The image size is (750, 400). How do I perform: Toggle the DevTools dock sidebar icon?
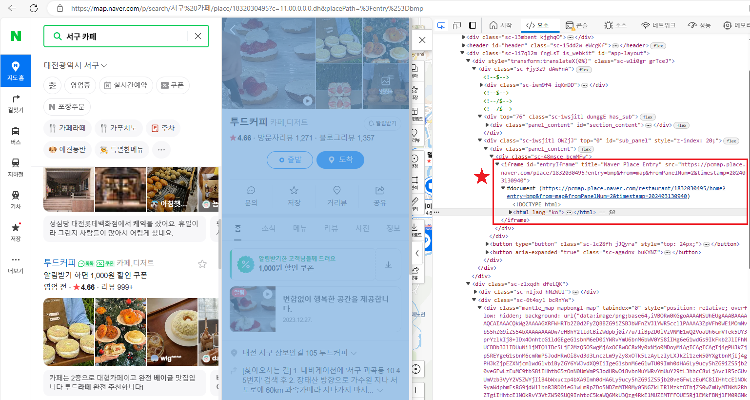pyautogui.click(x=473, y=25)
